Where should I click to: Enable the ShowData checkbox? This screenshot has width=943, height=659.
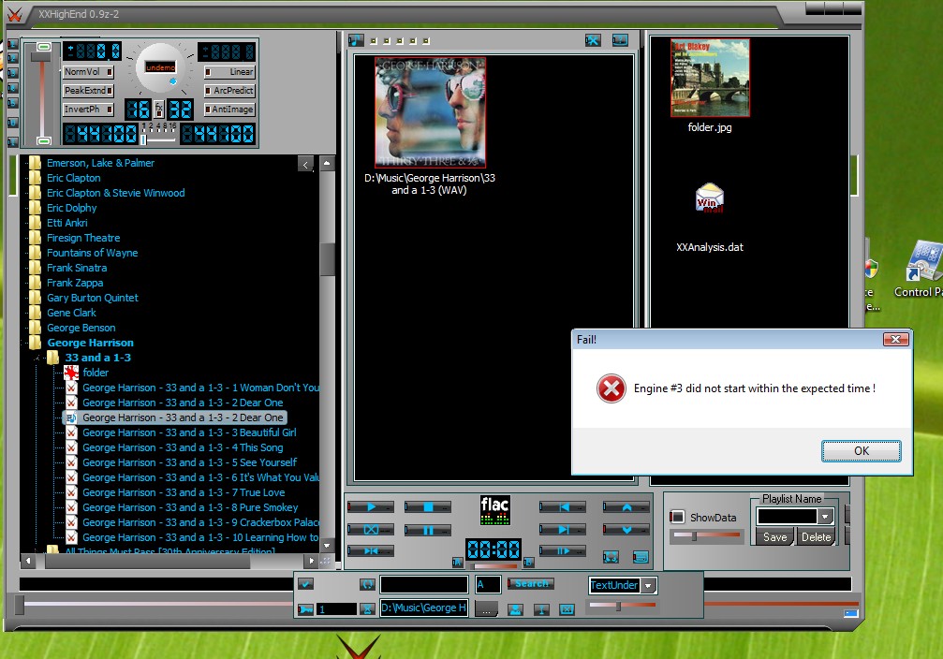[x=678, y=517]
